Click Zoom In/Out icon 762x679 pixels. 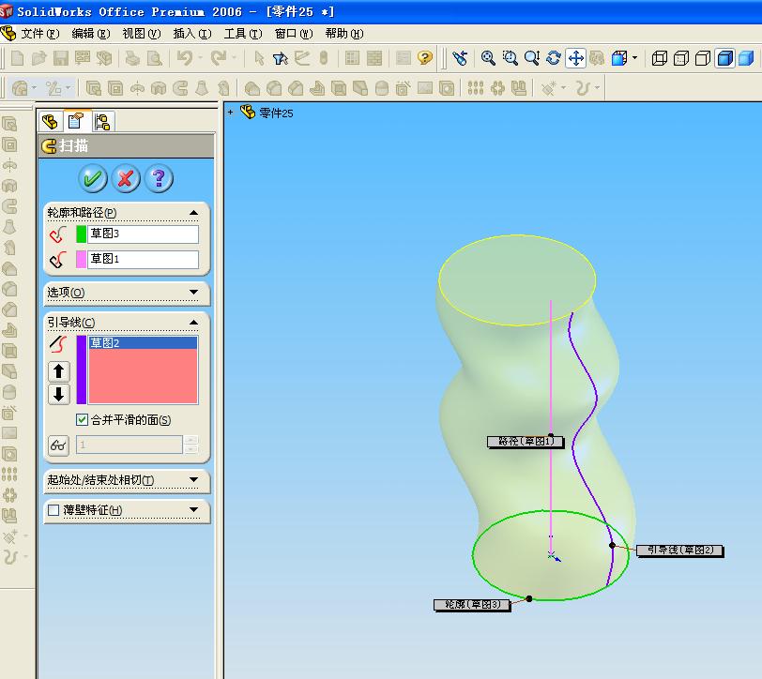point(532,58)
